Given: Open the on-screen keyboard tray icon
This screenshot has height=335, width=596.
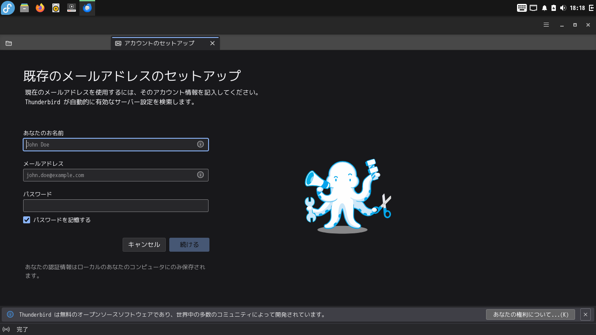Looking at the screenshot, I should coord(522,8).
